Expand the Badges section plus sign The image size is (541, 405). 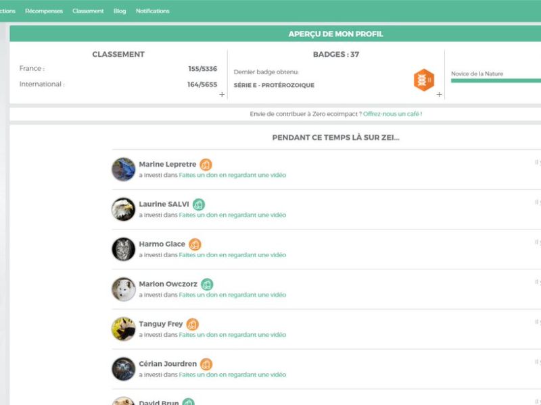[439, 94]
